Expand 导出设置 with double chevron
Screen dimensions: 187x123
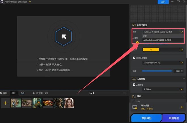pyautogui.click(x=182, y=107)
